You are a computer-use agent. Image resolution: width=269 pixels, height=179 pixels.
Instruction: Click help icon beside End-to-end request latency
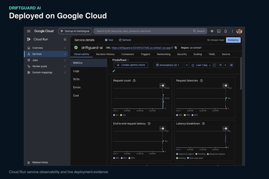[x=149, y=124]
